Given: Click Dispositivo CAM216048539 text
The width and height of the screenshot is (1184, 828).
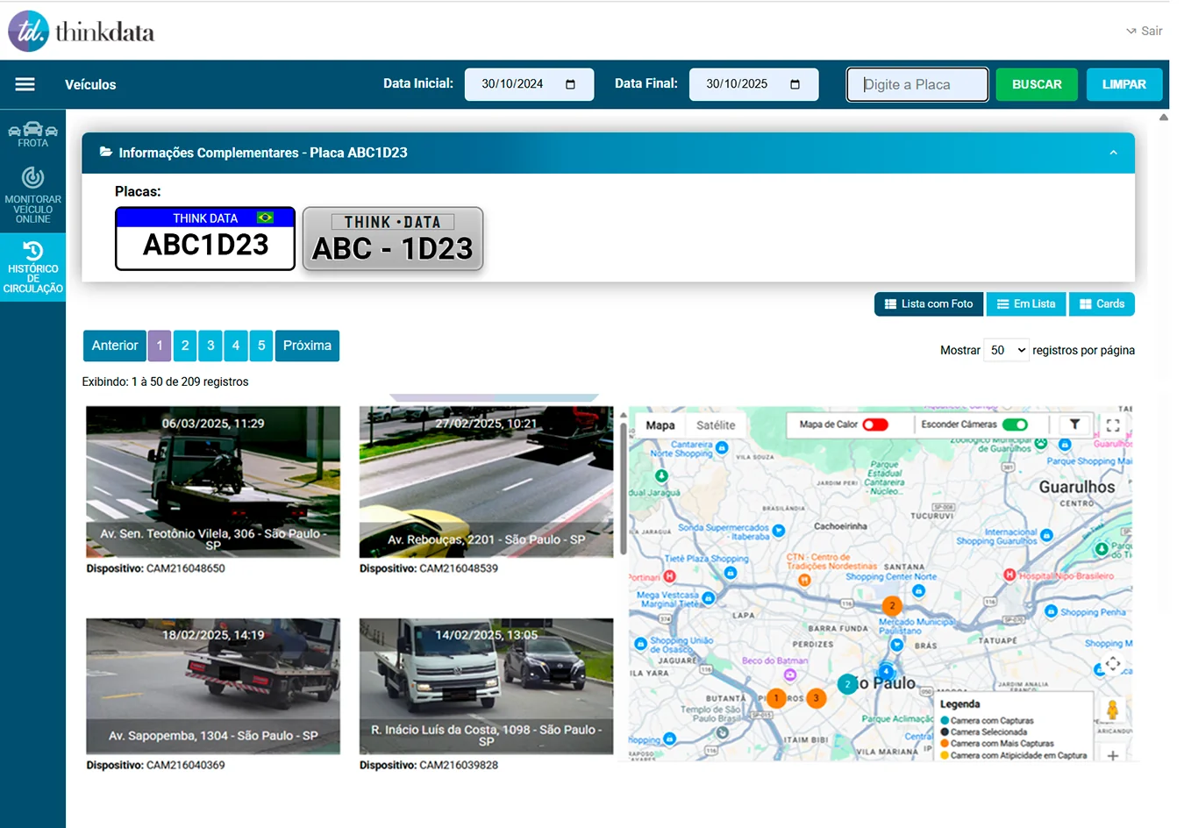Looking at the screenshot, I should pos(429,568).
